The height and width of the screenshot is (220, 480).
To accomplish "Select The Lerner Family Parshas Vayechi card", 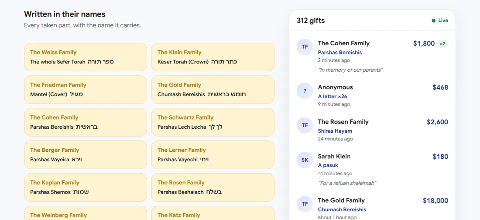I will point(213,155).
